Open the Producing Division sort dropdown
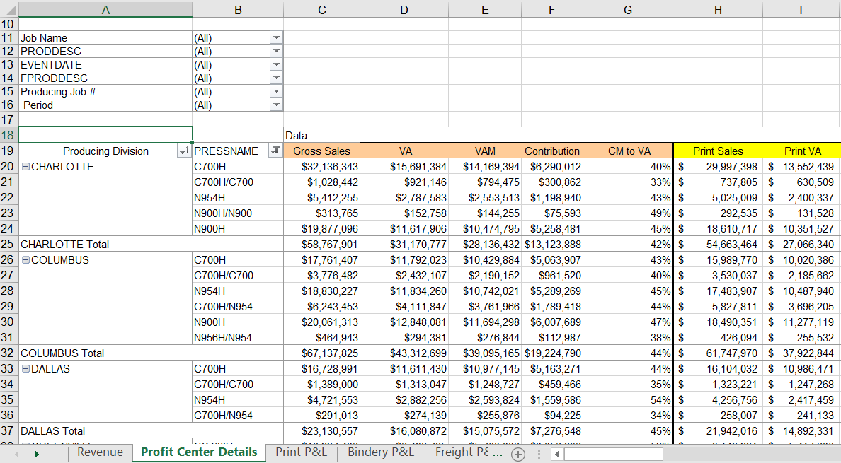This screenshot has width=841, height=463. (x=183, y=151)
